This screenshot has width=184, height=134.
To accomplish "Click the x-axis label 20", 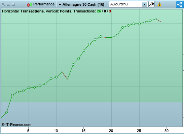I will (x=111, y=131).
